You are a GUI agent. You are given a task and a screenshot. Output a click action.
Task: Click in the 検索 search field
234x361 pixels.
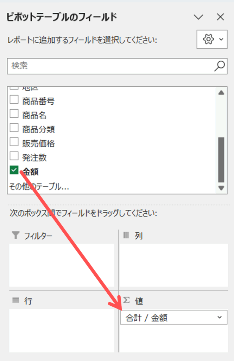coord(109,66)
